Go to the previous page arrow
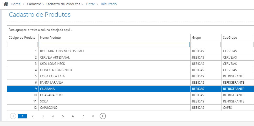This screenshot has height=126, width=254. pyautogui.click(x=13, y=116)
